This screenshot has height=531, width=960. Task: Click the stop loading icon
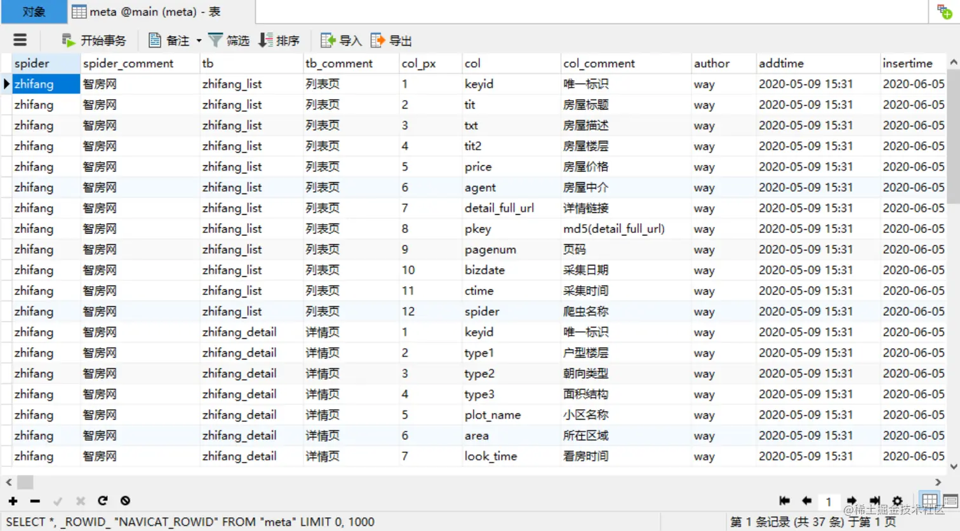pyautogui.click(x=125, y=501)
